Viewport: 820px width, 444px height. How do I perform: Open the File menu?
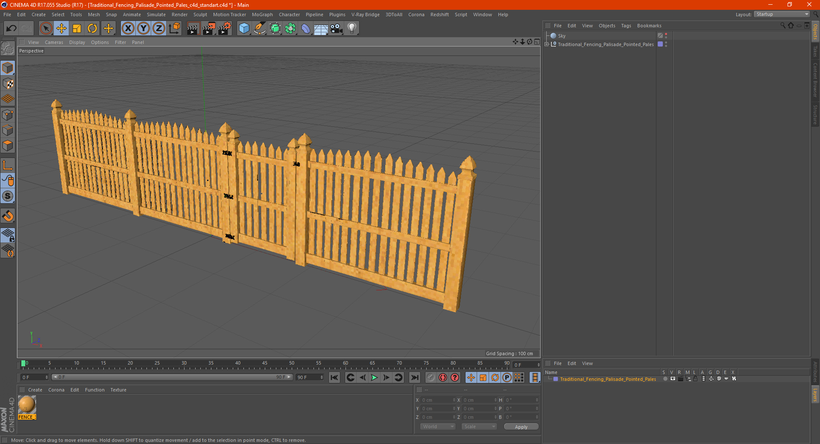coord(7,15)
